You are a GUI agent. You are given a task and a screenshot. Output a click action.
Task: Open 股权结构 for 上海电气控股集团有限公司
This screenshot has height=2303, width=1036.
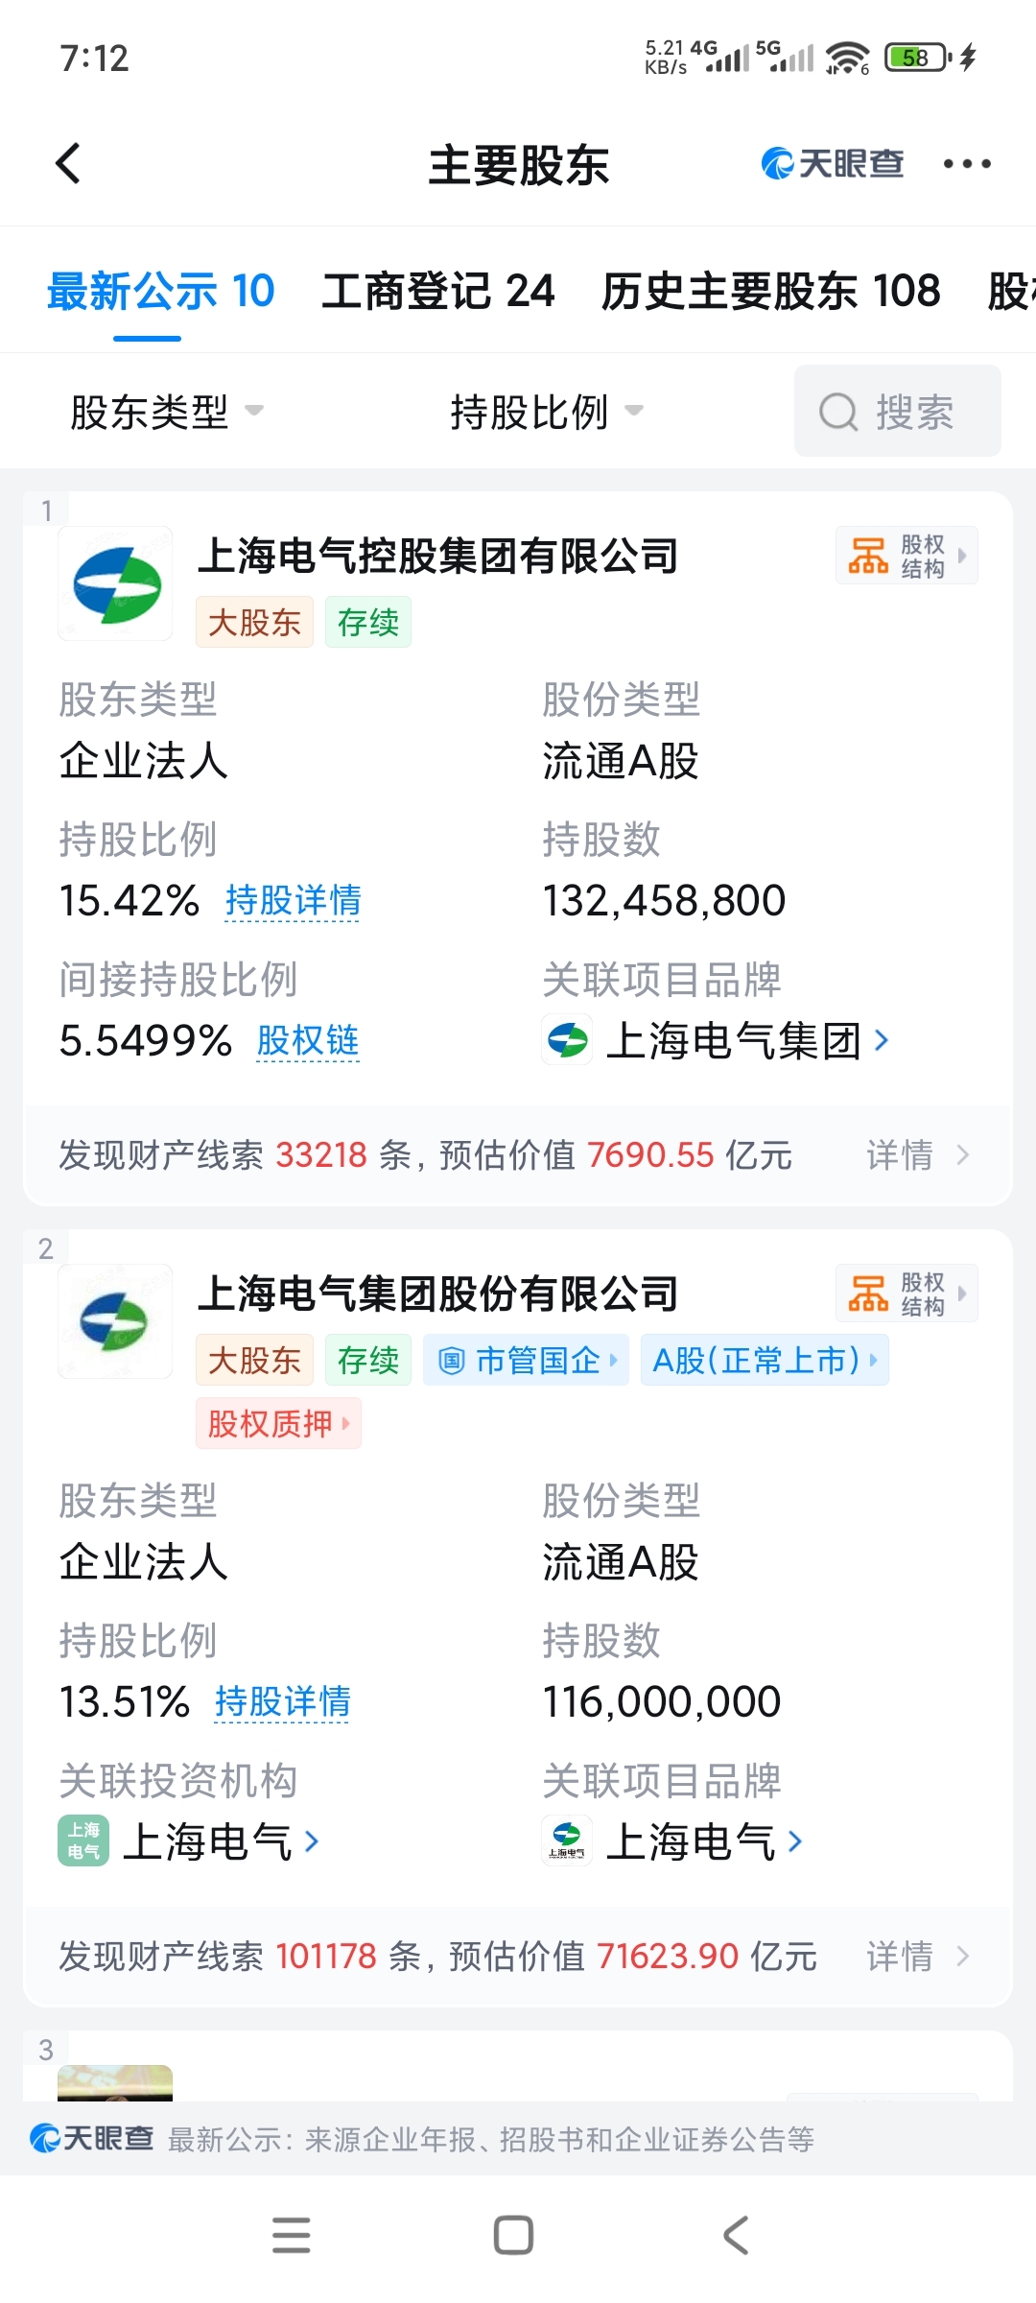(906, 556)
